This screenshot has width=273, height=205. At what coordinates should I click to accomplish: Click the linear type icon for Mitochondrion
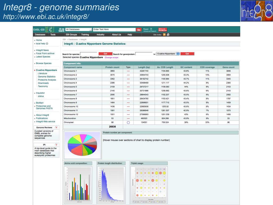[128, 119]
